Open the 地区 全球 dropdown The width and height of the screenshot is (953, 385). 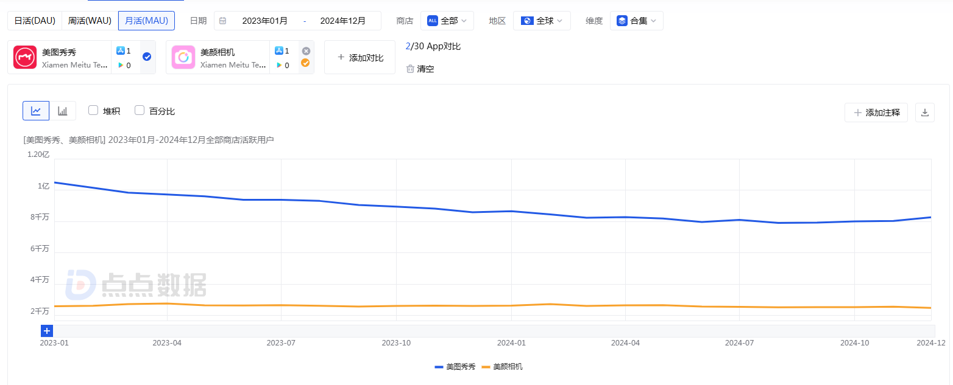coord(542,21)
